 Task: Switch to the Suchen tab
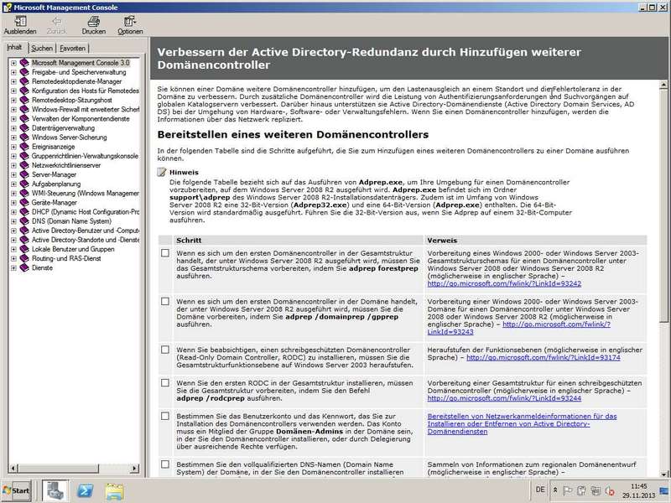41,49
